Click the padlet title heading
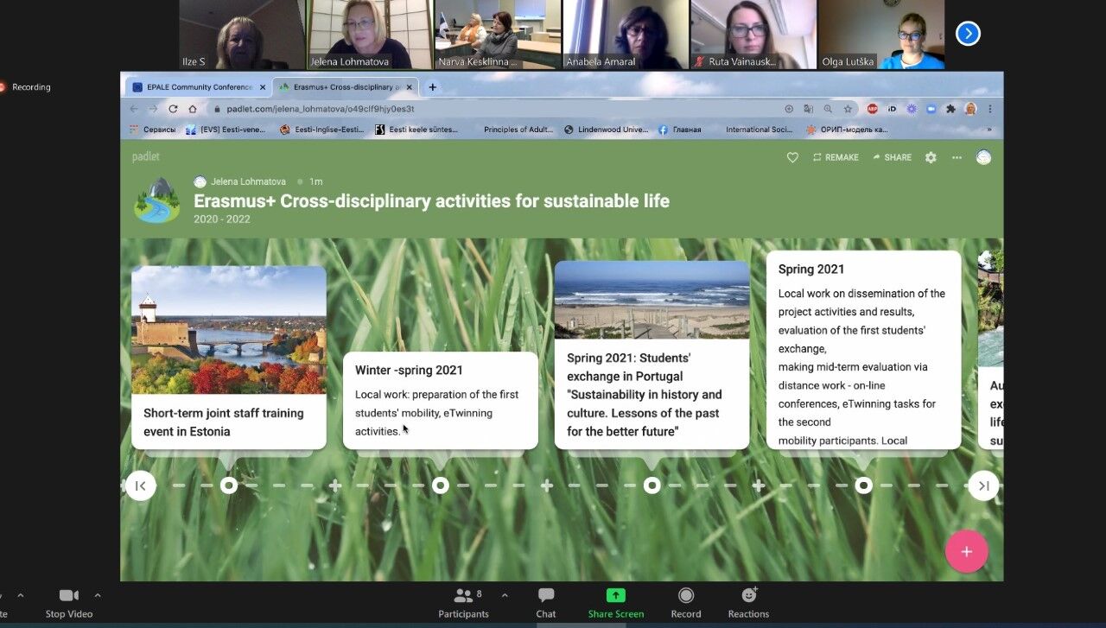The height and width of the screenshot is (628, 1106). 431,201
